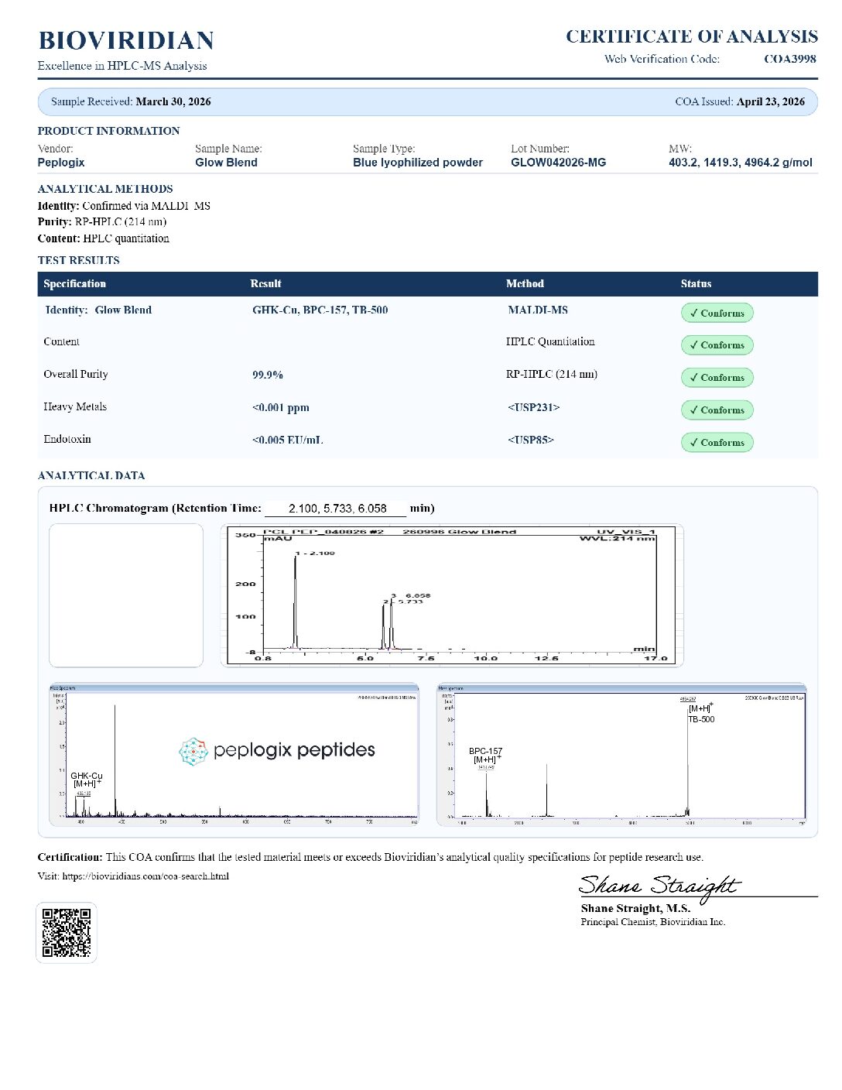Click the MW value 403.2, 1419.3, 4964.2 g/mol

(741, 163)
